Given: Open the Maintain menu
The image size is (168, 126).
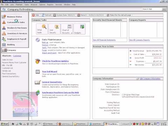Looking at the screenshot, I should click(x=19, y=5).
